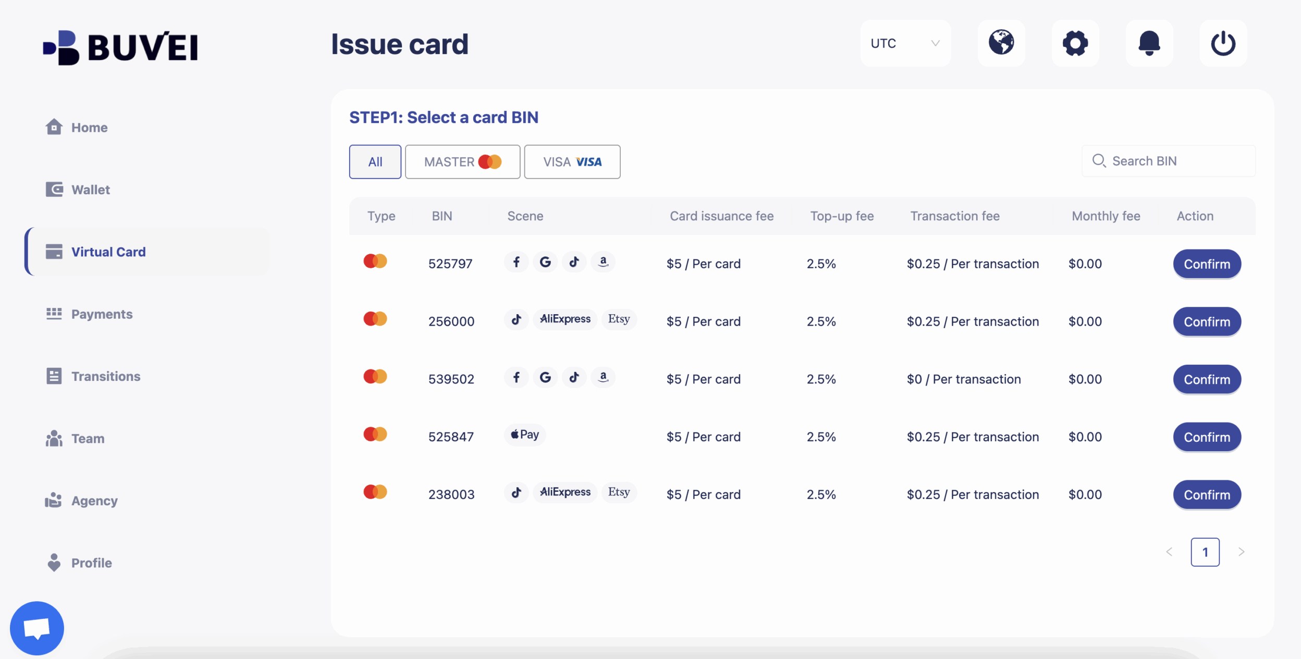Click the Facebook icon for BIN 525797

tap(516, 262)
